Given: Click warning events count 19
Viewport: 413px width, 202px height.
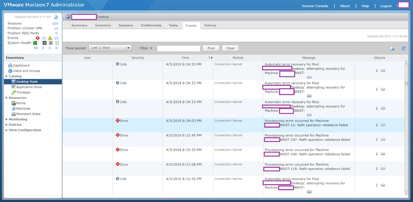Looking at the screenshot, I should click(x=56, y=38).
